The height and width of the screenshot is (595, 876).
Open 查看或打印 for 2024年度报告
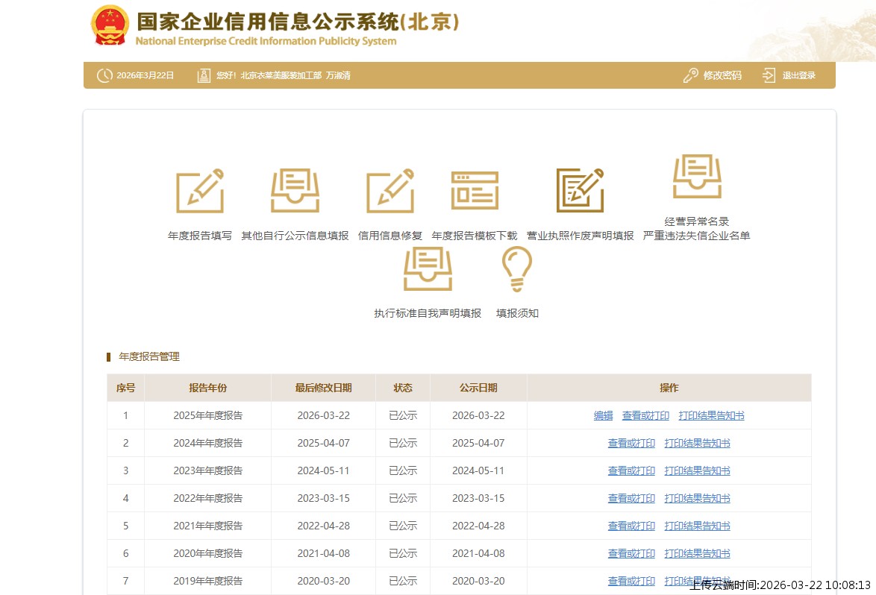[631, 444]
